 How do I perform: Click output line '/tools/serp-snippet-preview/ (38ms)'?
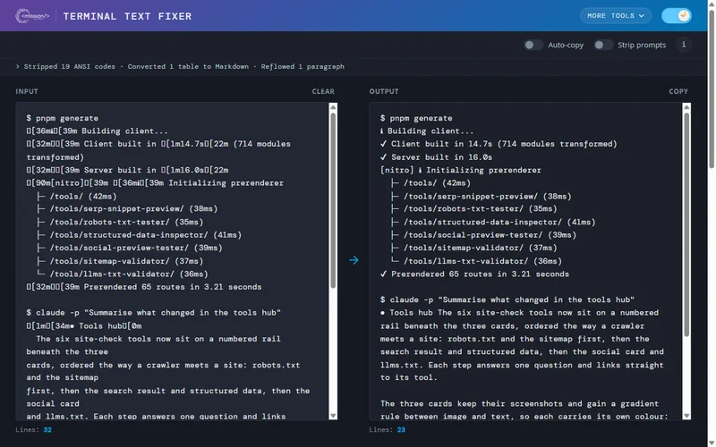point(482,196)
